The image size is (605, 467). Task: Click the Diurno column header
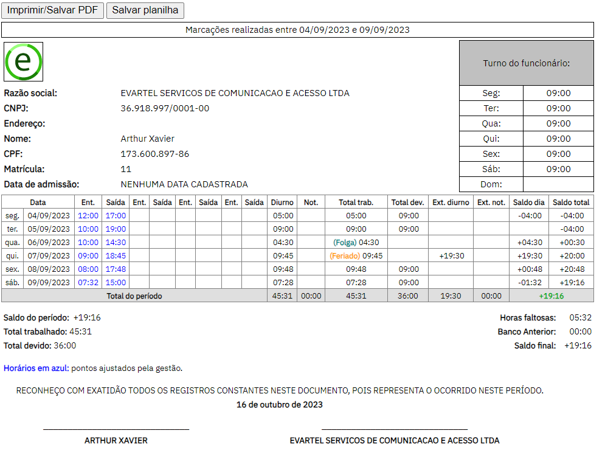point(282,202)
